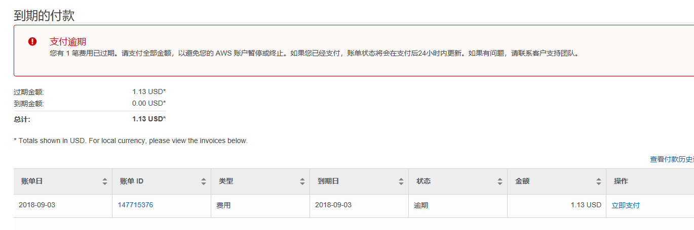Sort by the 类型 column arrows
Viewport: 694px width, 230px height.
[302, 181]
